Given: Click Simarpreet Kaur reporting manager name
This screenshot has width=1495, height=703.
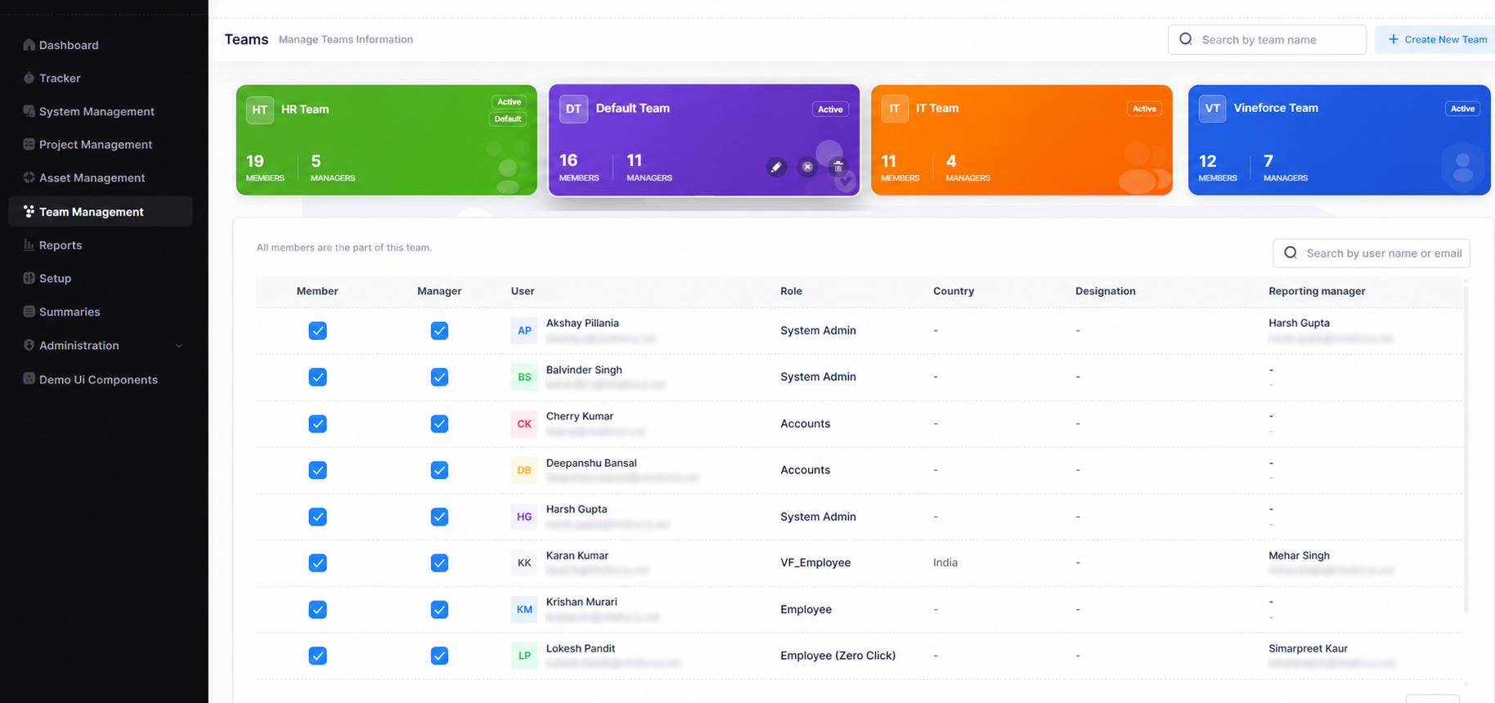Looking at the screenshot, I should pyautogui.click(x=1308, y=648).
